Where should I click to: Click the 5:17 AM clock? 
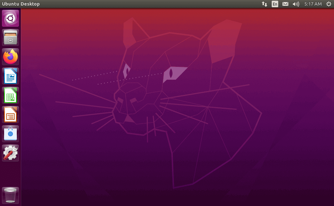[313, 4]
